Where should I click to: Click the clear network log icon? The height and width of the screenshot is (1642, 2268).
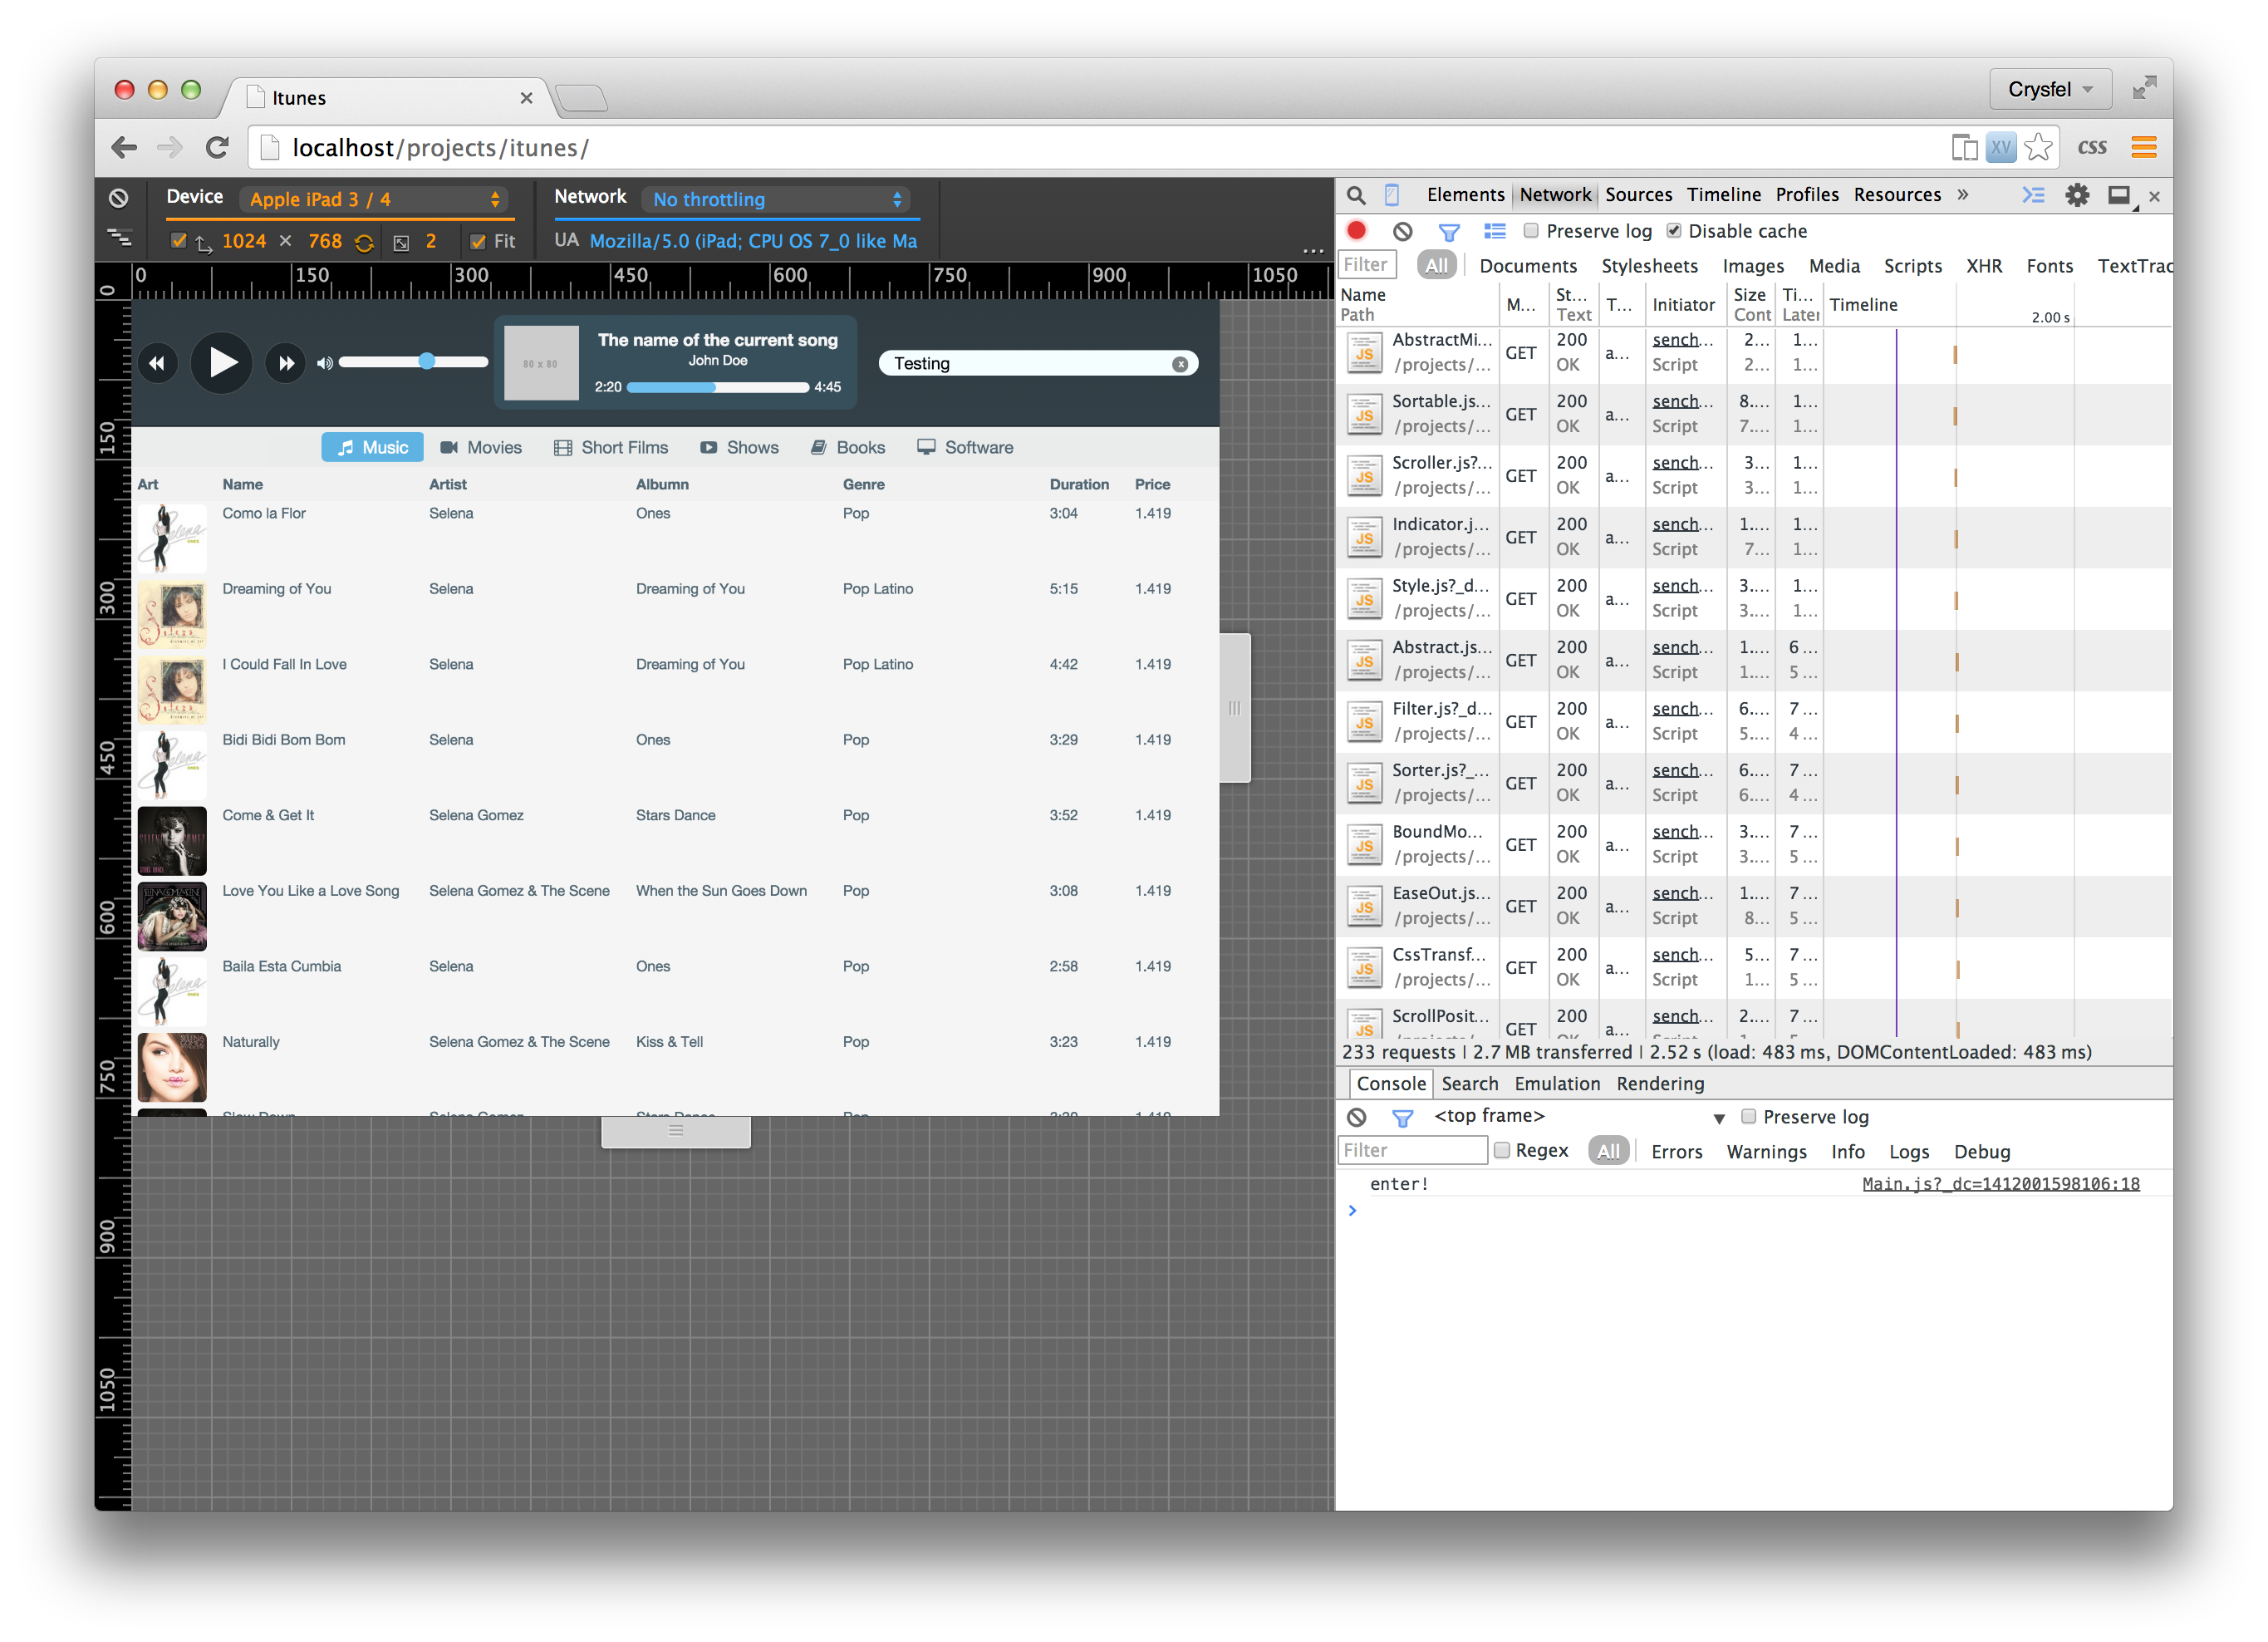click(1403, 231)
